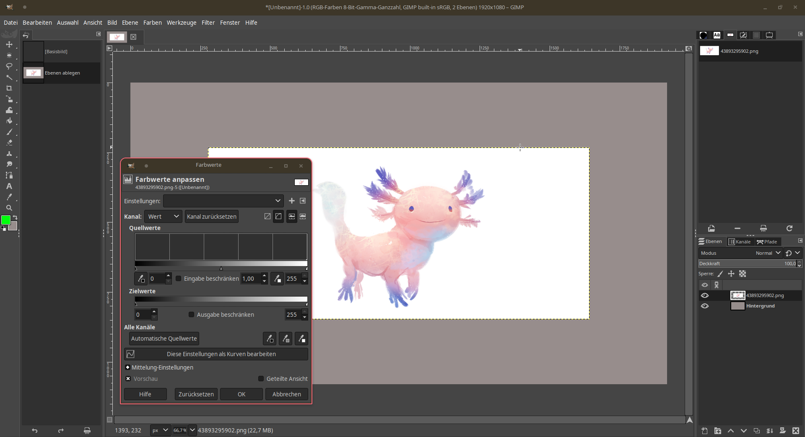The image size is (805, 437).
Task: Select the Crop tool
Action: (9, 88)
